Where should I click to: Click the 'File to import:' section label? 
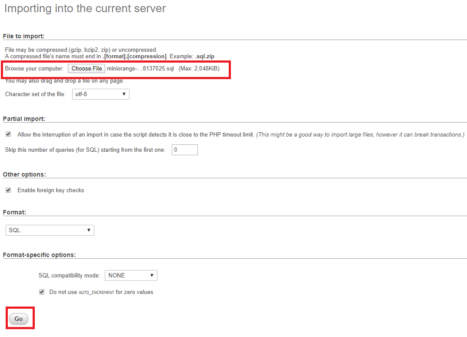24,37
